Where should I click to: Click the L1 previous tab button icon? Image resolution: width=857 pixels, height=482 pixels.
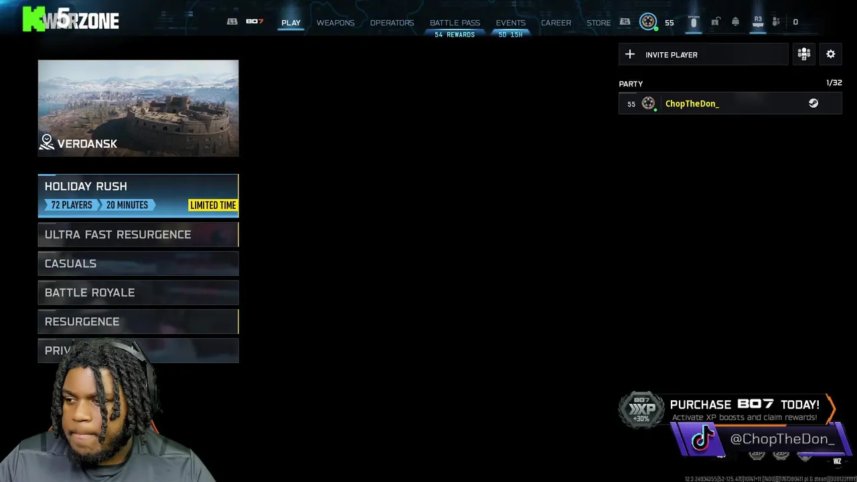[x=232, y=22]
